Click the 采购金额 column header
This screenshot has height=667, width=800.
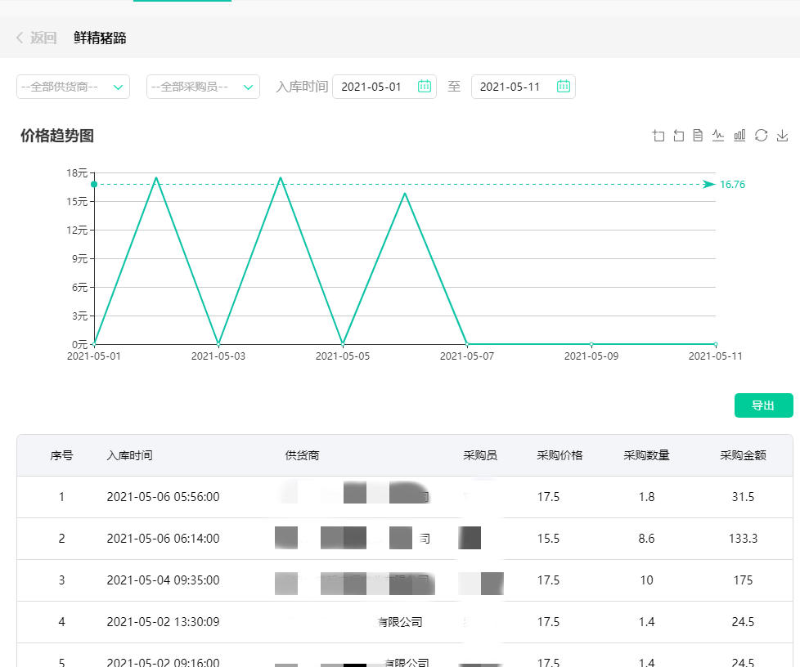coord(743,455)
